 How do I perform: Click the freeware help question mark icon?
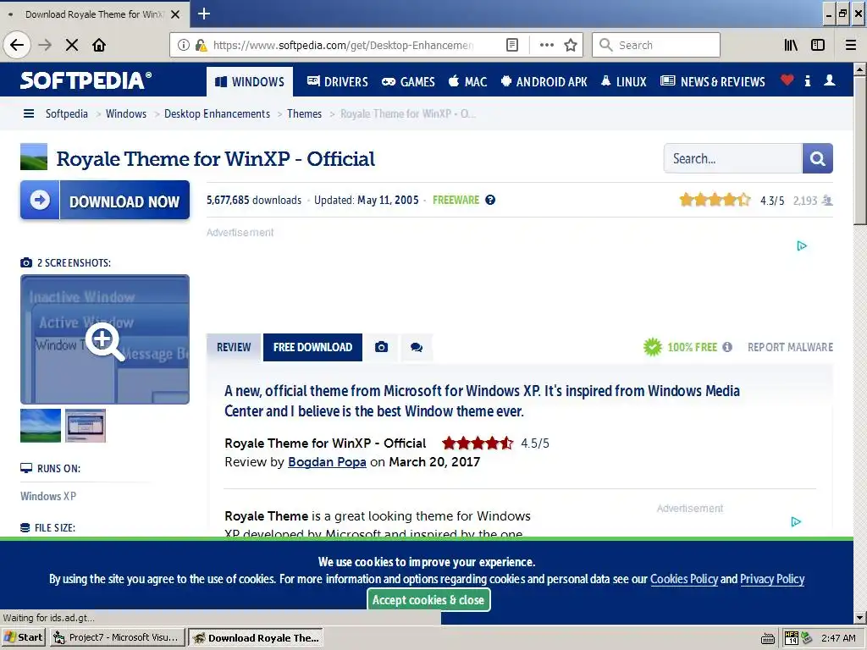point(490,200)
